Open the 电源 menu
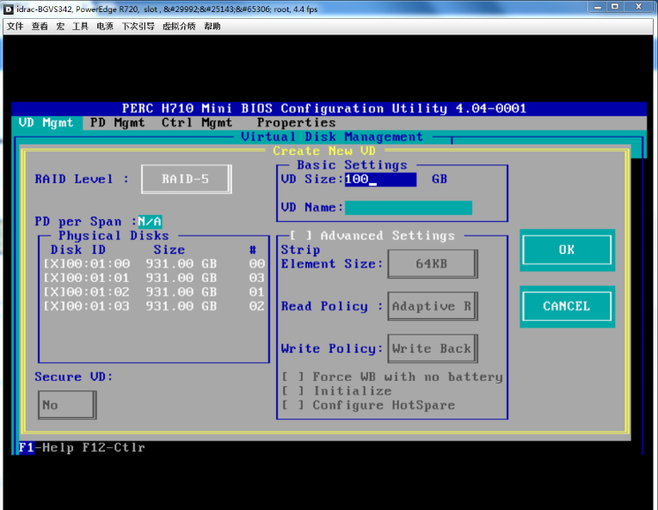This screenshot has height=510, width=658. (x=105, y=27)
